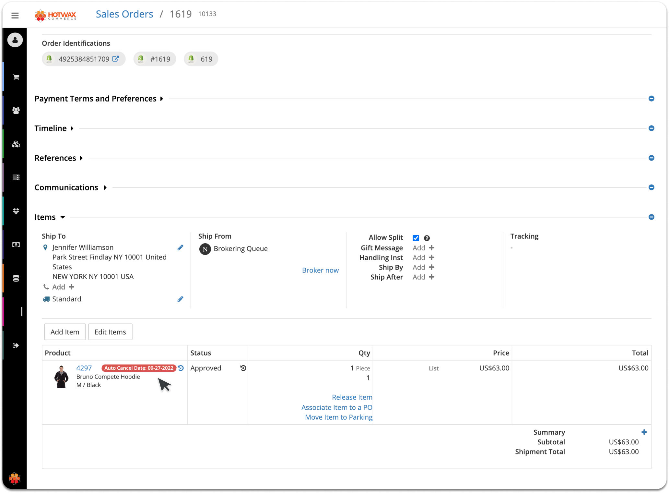Click Broker now link

pyautogui.click(x=320, y=270)
